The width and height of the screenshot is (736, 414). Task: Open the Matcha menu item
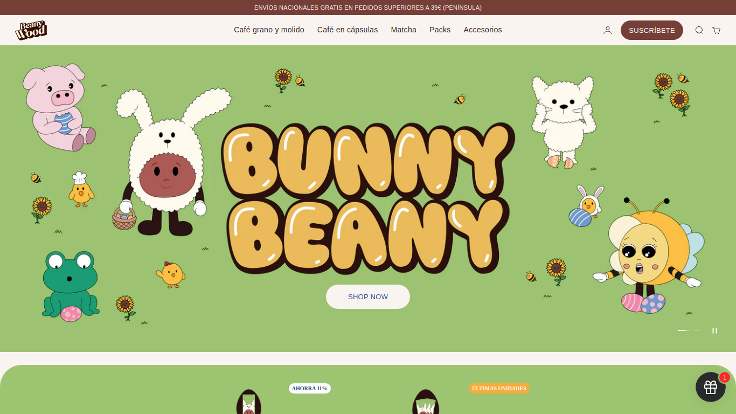(404, 30)
